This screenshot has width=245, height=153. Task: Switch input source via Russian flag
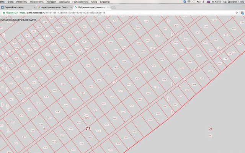click(208, 2)
